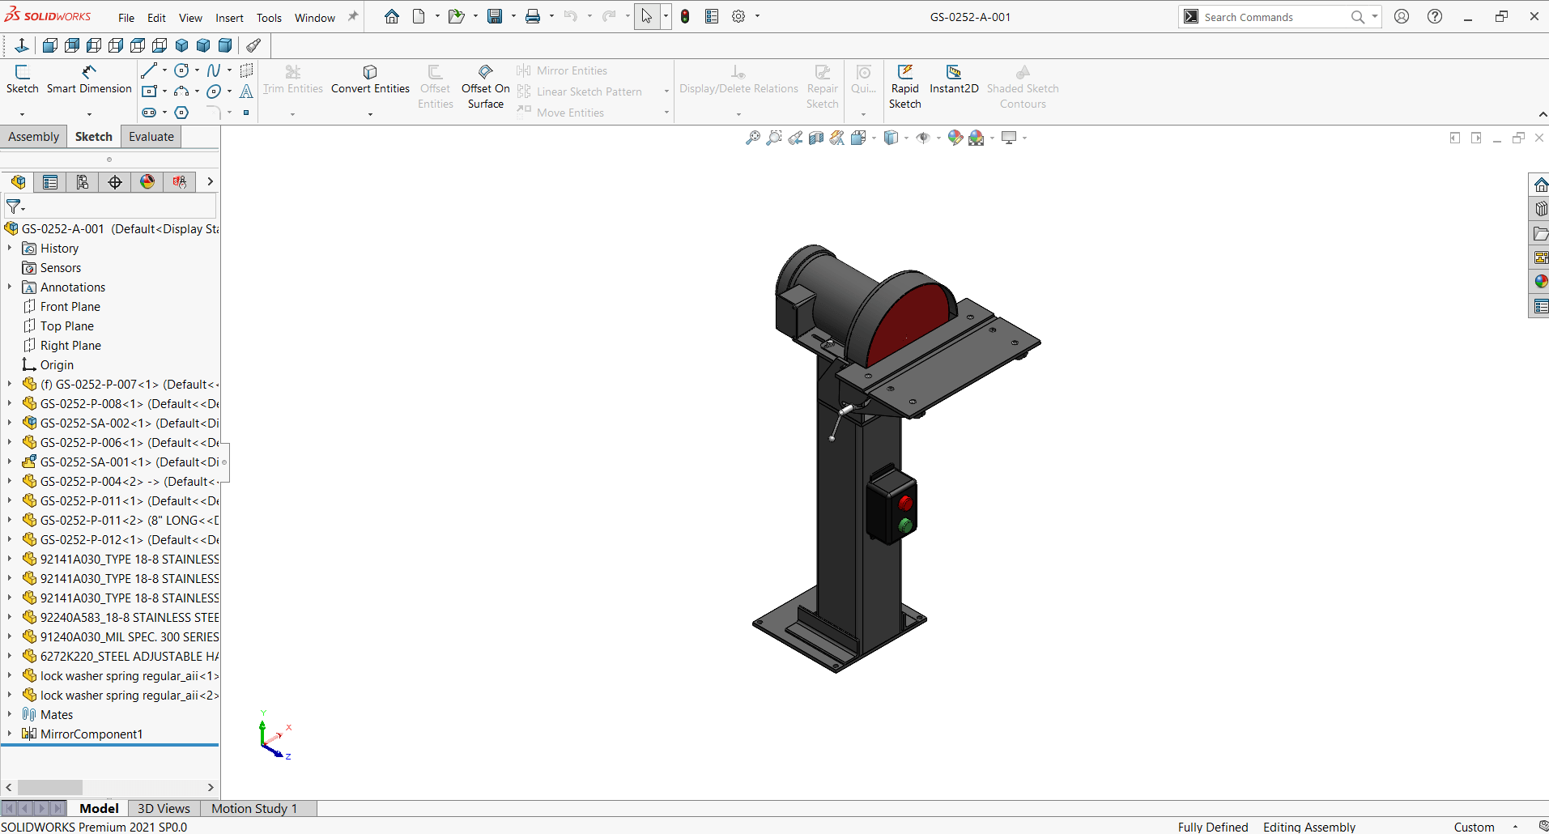Select the Top Plane in tree
Screen dimensions: 1549x834
click(67, 326)
